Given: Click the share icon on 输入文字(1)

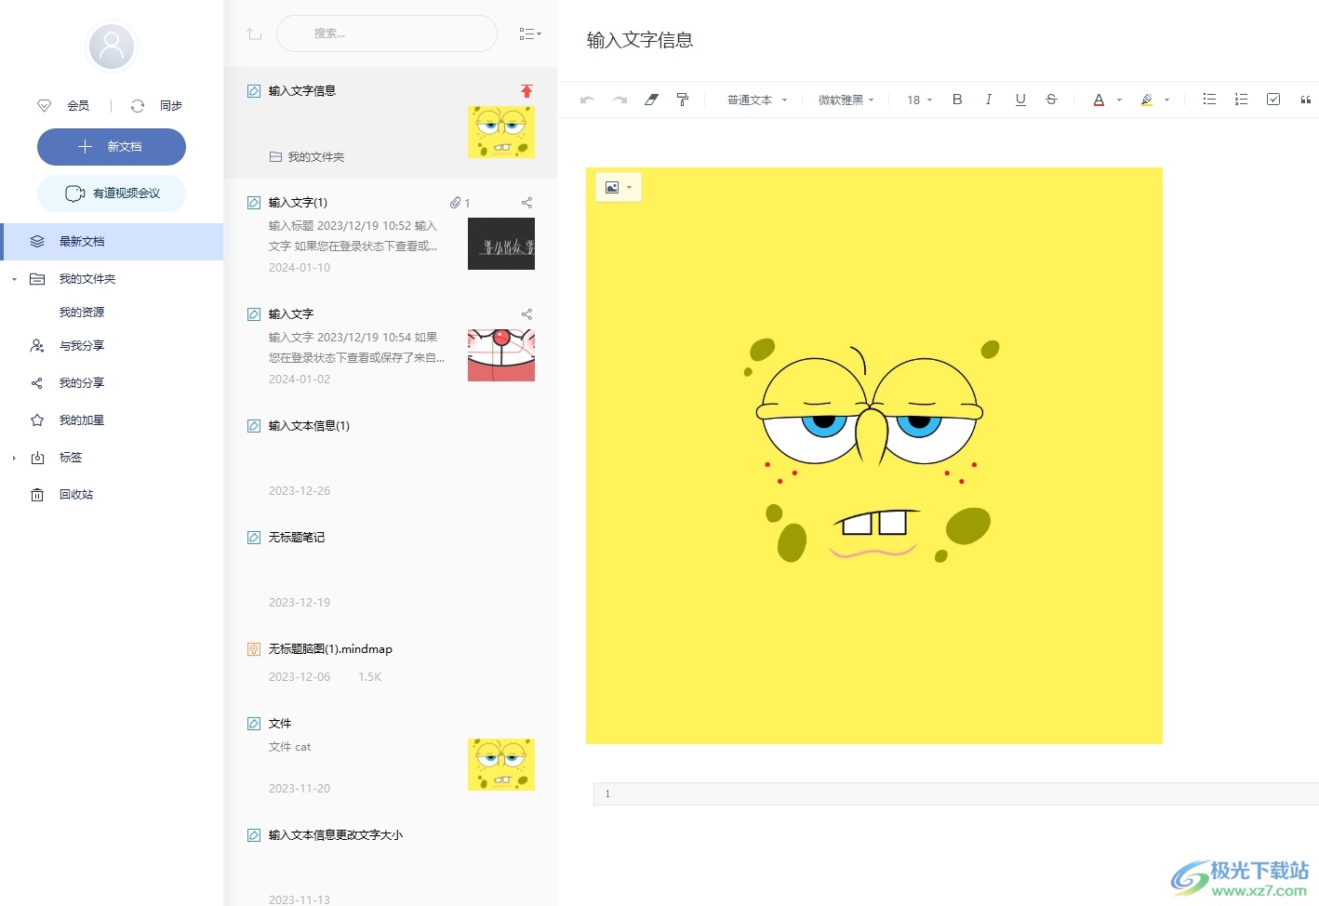Looking at the screenshot, I should point(526,203).
